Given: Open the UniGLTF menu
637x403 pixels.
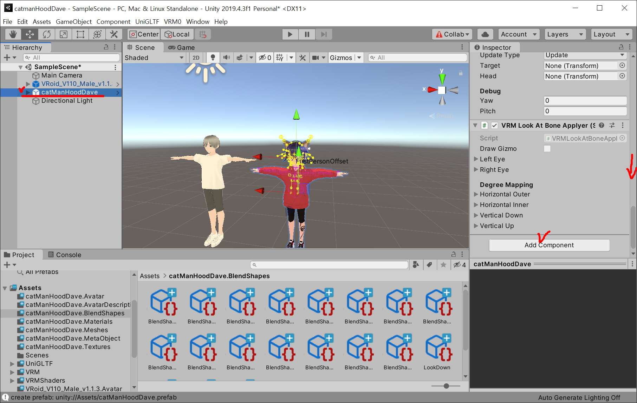Looking at the screenshot, I should click(x=147, y=21).
